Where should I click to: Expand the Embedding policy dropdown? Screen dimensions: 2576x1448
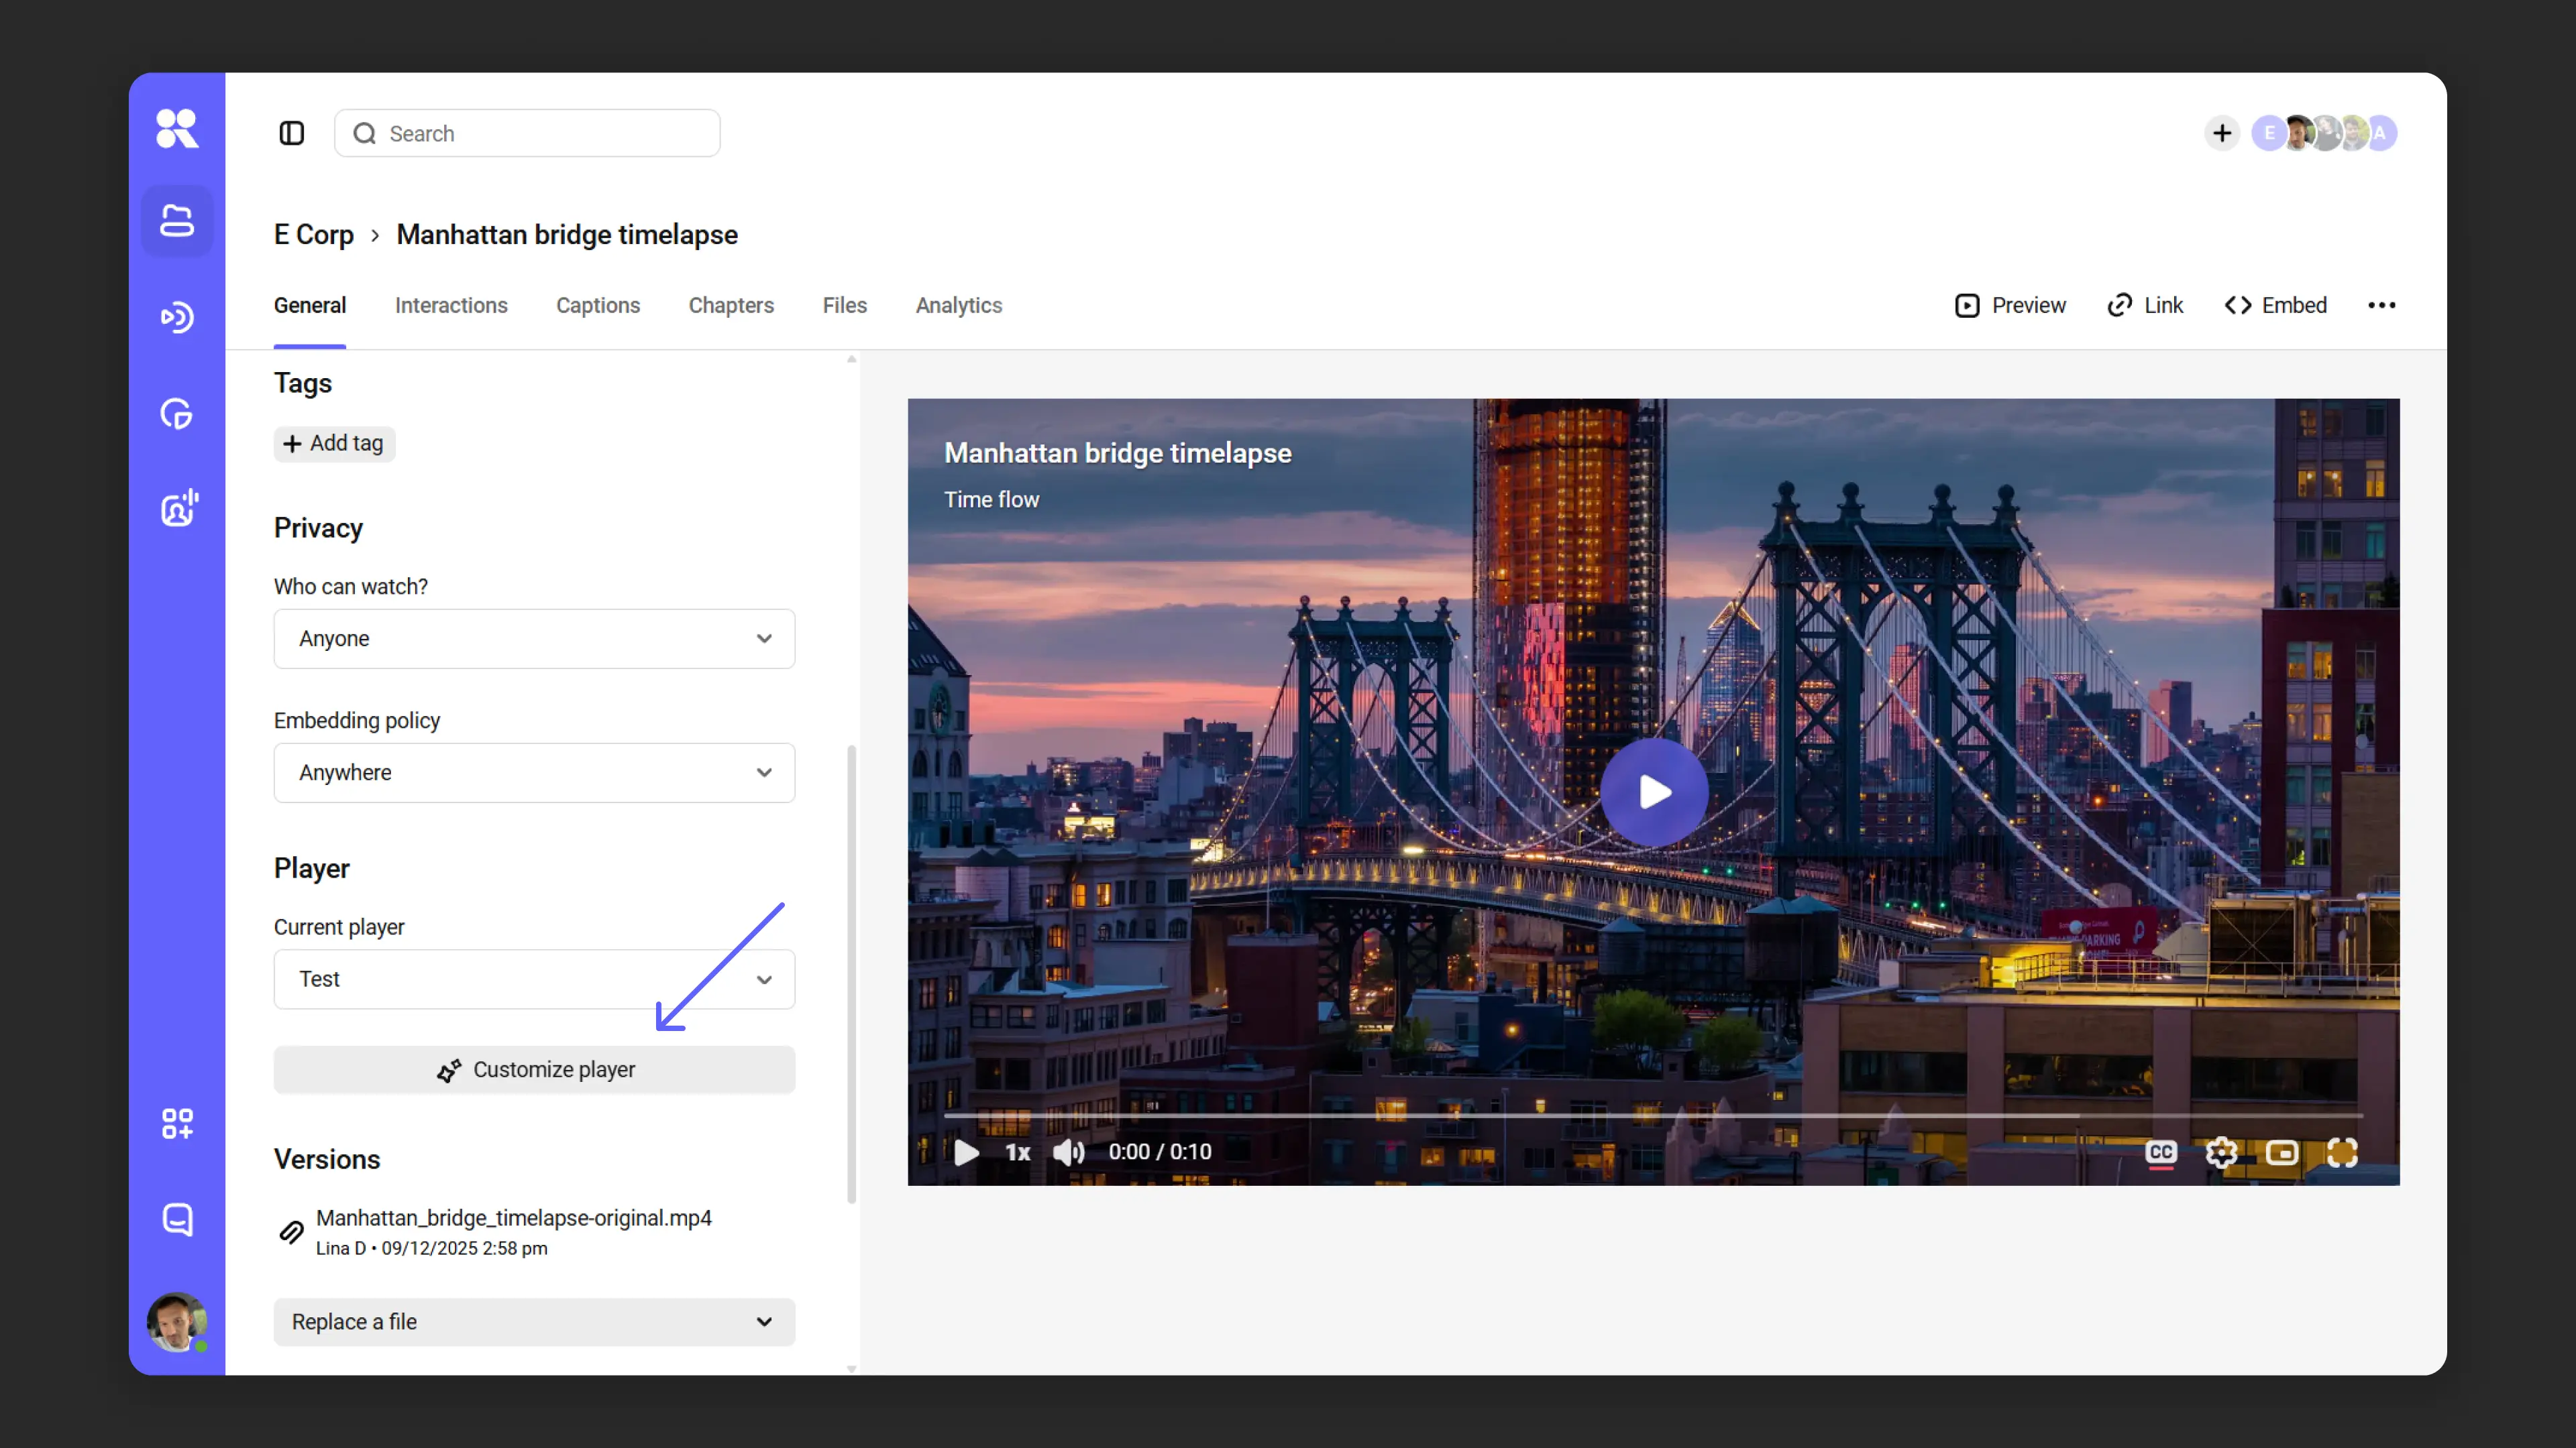click(534, 772)
